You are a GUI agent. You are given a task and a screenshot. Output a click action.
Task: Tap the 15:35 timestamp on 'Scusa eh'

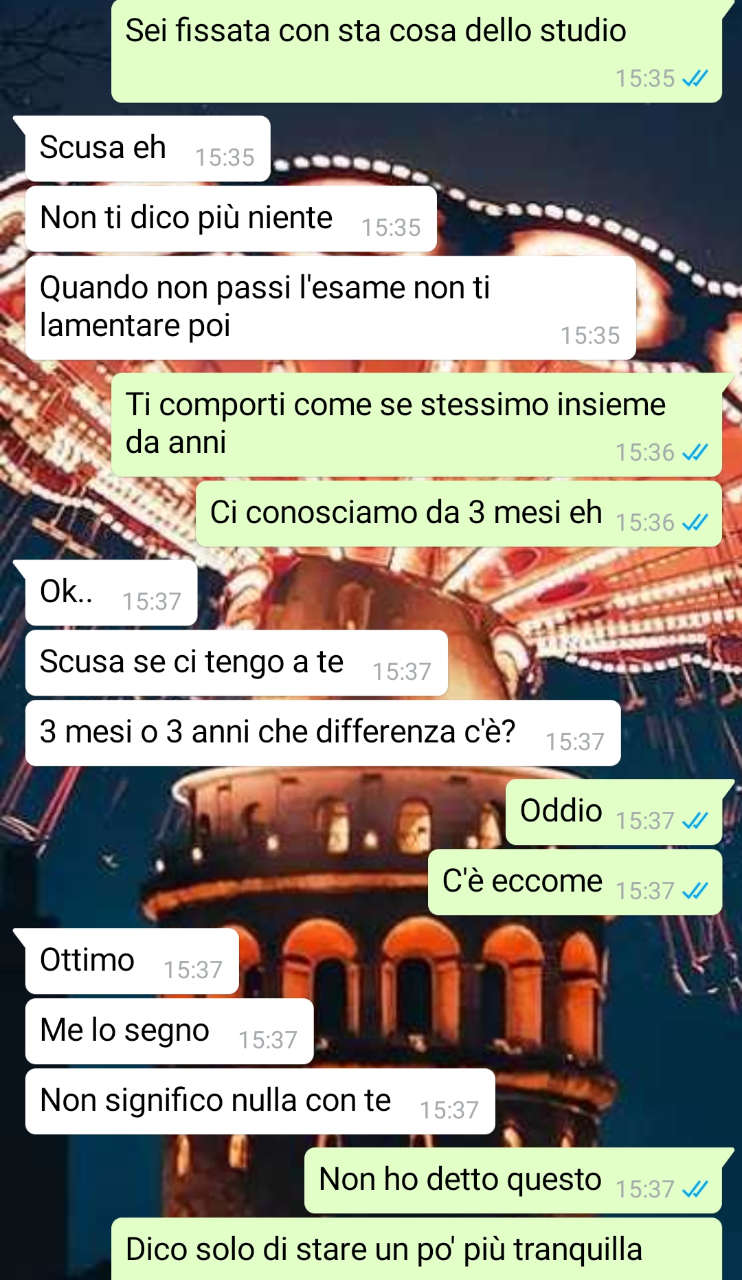(225, 157)
